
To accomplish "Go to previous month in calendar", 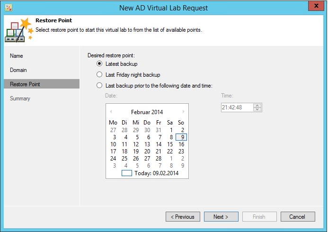I will [111, 112].
